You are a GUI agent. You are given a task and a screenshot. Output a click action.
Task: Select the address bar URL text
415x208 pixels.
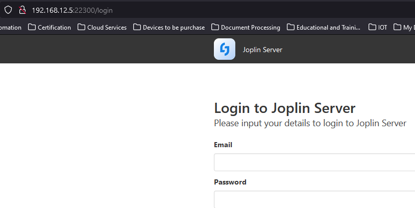click(x=72, y=10)
